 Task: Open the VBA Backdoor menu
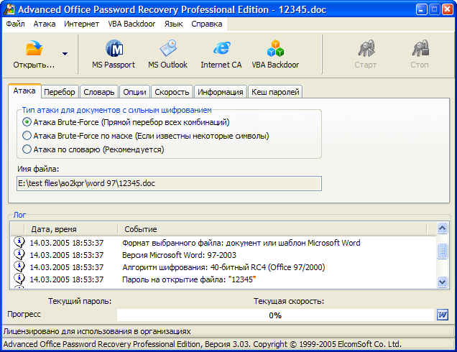pyautogui.click(x=131, y=24)
